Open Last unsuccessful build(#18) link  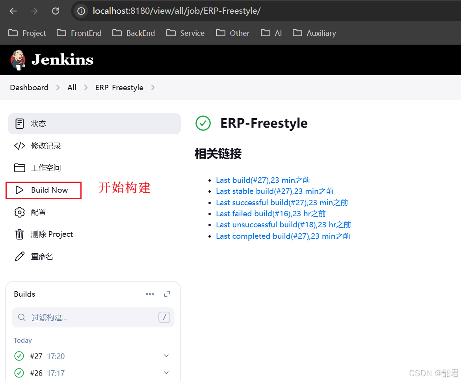283,225
